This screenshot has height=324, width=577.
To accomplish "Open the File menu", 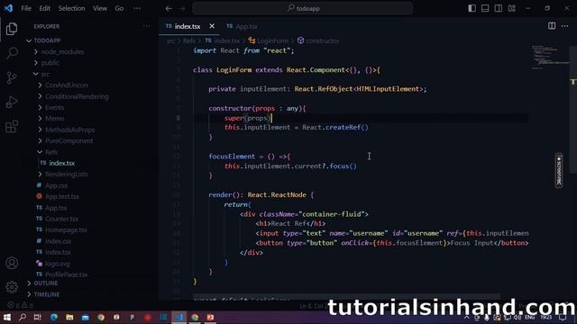I will 26,8.
